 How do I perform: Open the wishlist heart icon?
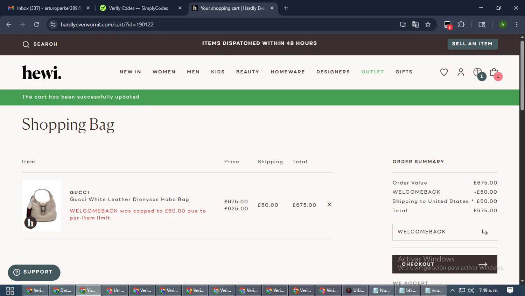click(x=444, y=72)
